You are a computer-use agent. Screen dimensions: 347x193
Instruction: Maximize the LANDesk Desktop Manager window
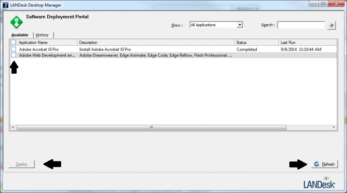pyautogui.click(x=323, y=3)
